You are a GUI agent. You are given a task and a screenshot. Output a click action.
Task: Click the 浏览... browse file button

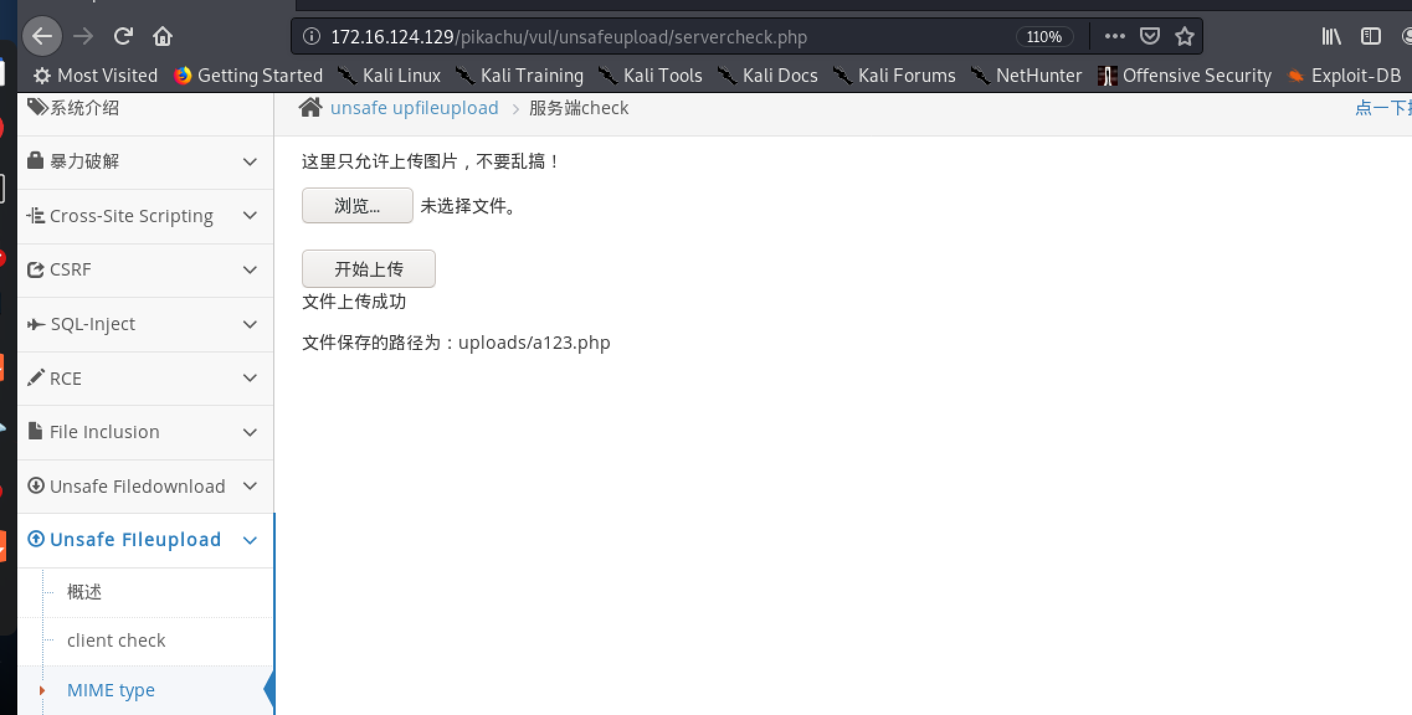(x=357, y=205)
